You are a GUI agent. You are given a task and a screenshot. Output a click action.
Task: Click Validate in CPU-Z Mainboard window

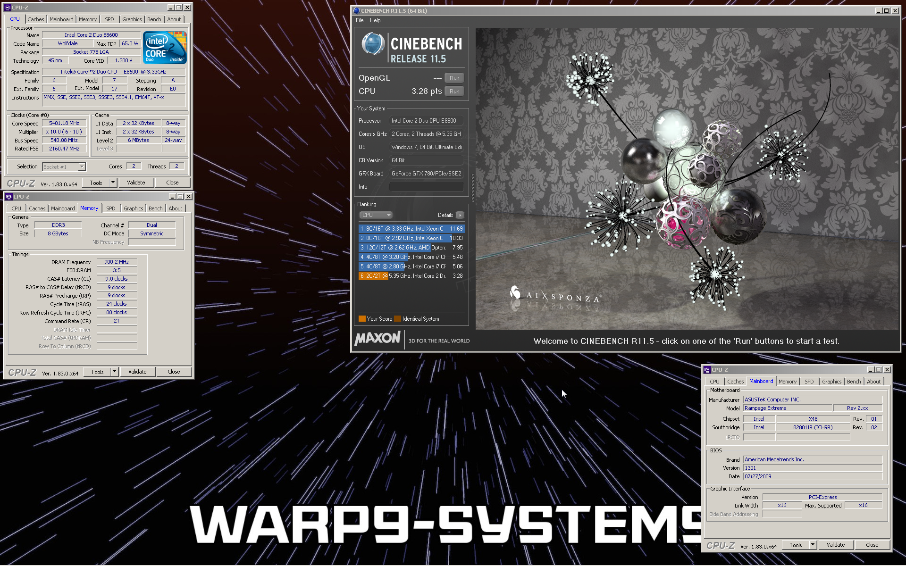tap(836, 545)
